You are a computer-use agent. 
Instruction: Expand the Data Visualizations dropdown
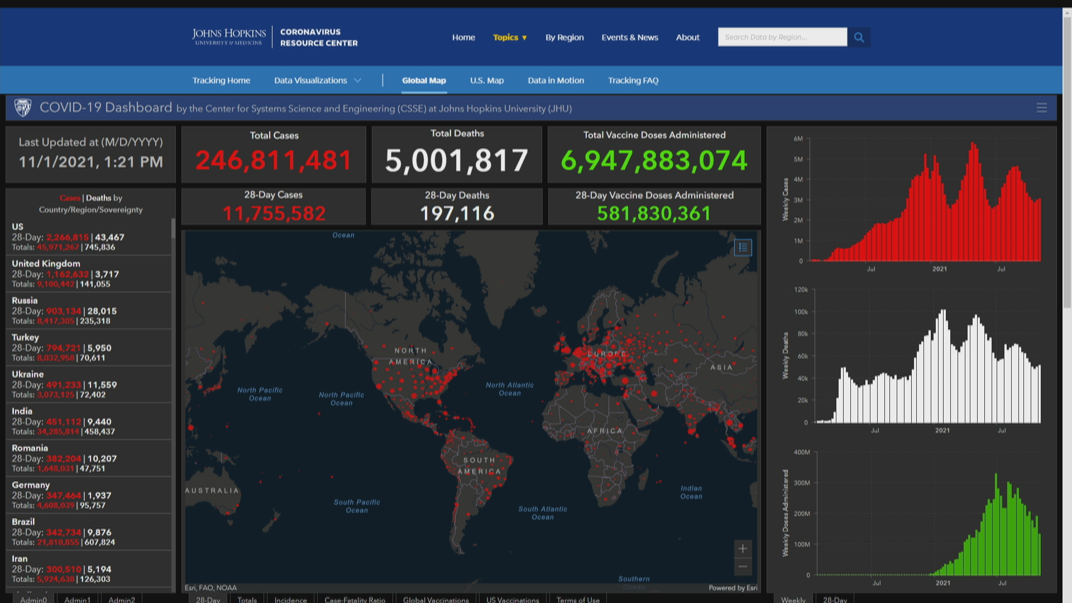317,80
